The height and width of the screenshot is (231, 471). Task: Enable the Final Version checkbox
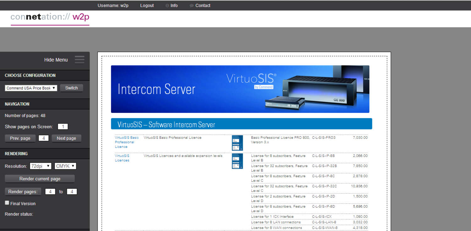pos(7,203)
